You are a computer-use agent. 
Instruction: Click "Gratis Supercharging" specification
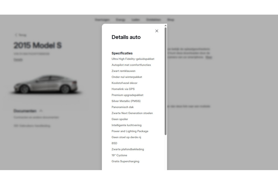tap(125, 161)
